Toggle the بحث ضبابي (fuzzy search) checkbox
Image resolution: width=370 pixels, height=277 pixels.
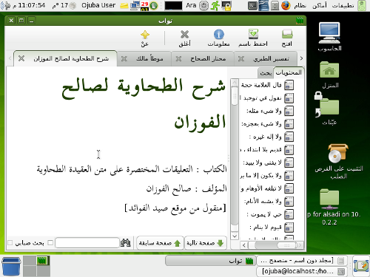click(50, 243)
